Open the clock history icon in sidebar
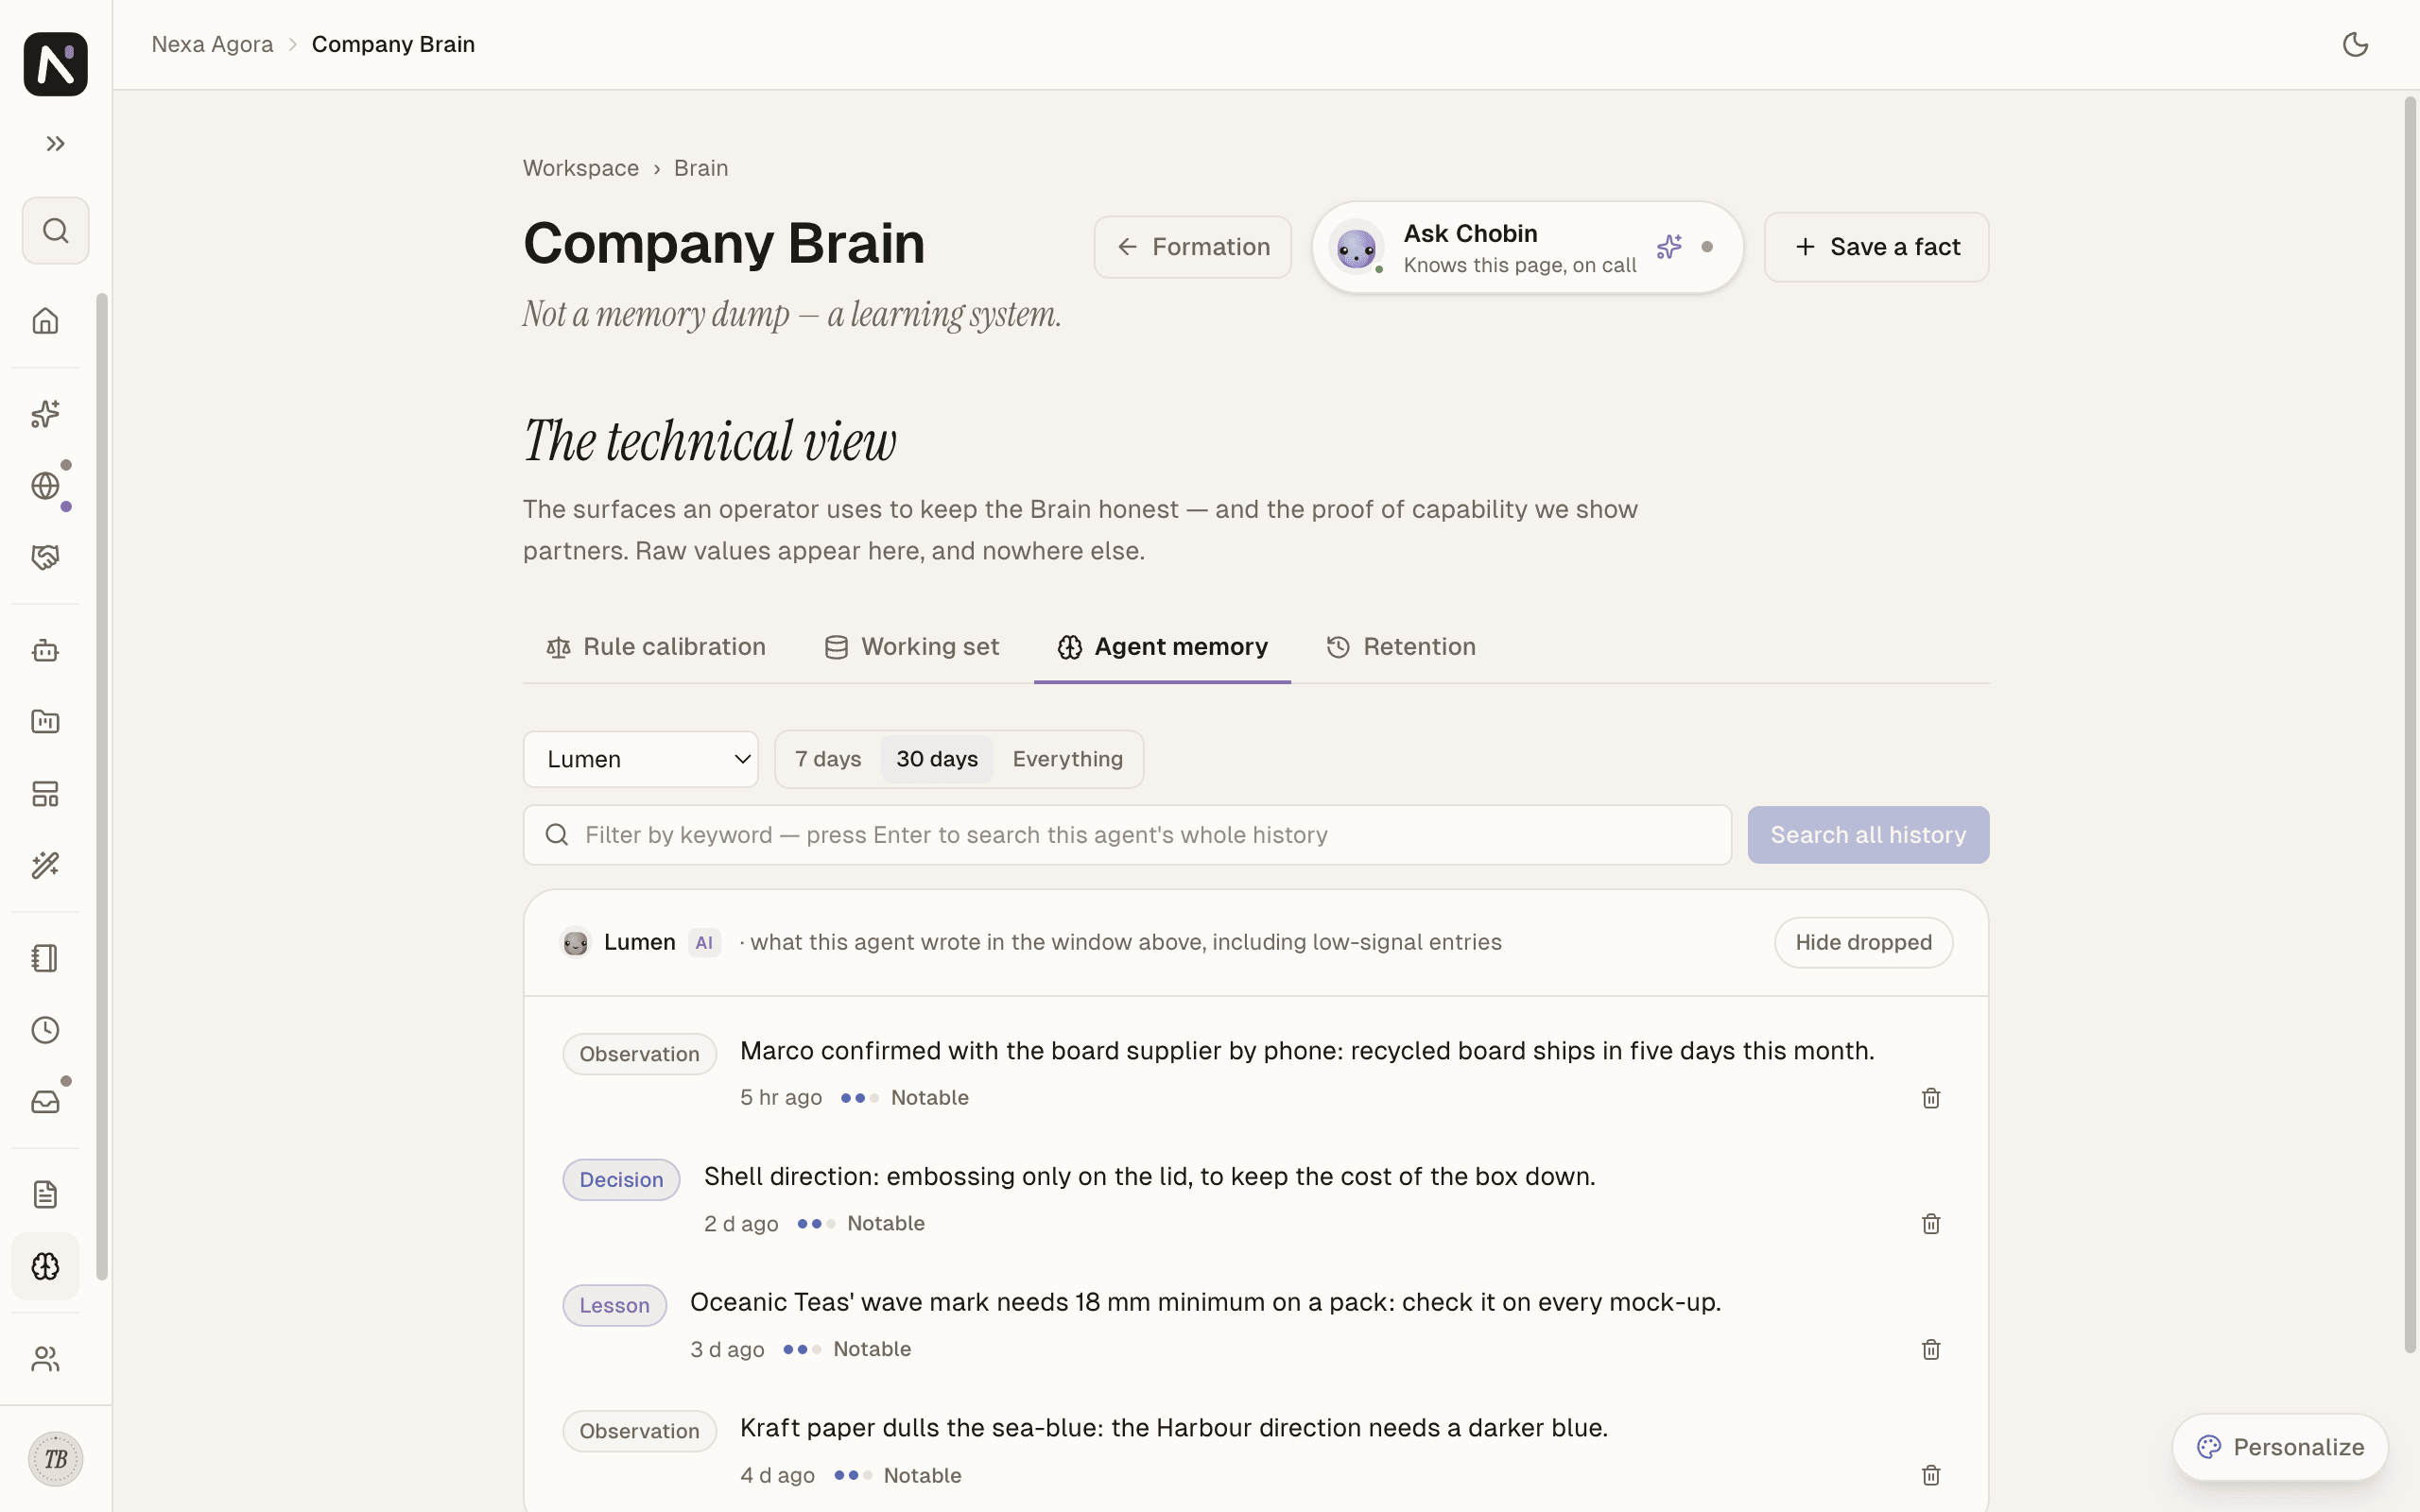2420x1512 pixels. [46, 1030]
